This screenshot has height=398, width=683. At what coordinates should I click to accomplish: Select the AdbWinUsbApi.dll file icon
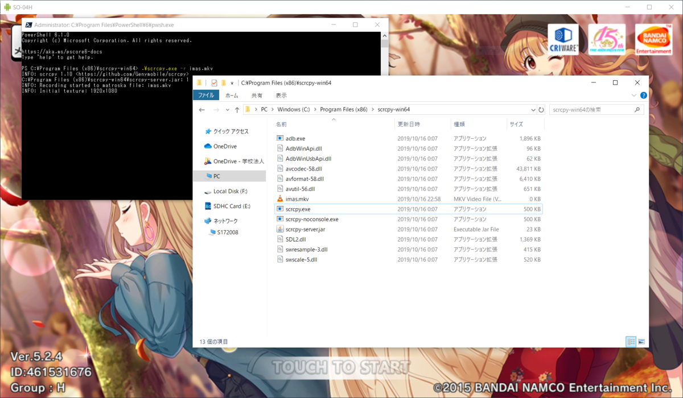[279, 159]
